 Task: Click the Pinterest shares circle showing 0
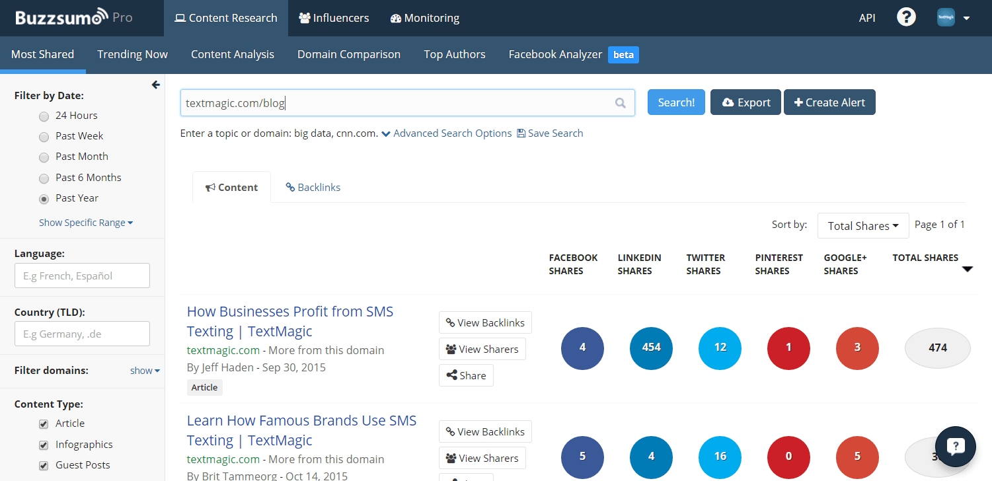click(x=788, y=457)
